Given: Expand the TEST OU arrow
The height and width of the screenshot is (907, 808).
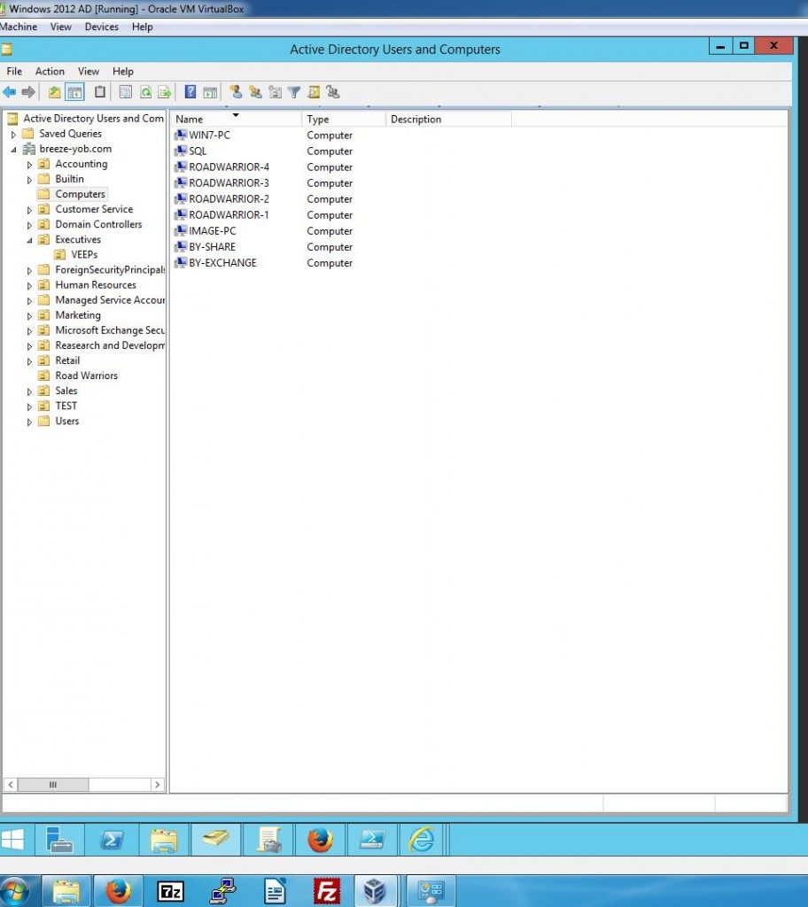Looking at the screenshot, I should pos(29,407).
